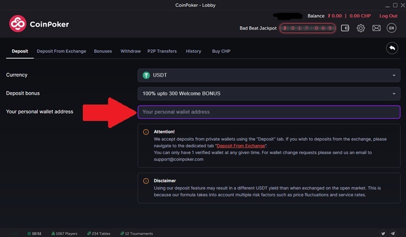Screen dimensions: 406x237
Task: Expand the Currency USDT dropdown
Action: coord(269,75)
